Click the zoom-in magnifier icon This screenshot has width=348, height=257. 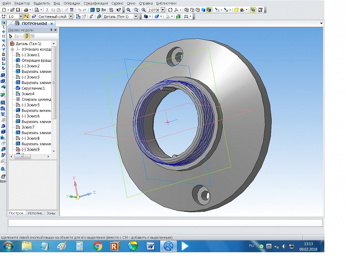[144, 10]
